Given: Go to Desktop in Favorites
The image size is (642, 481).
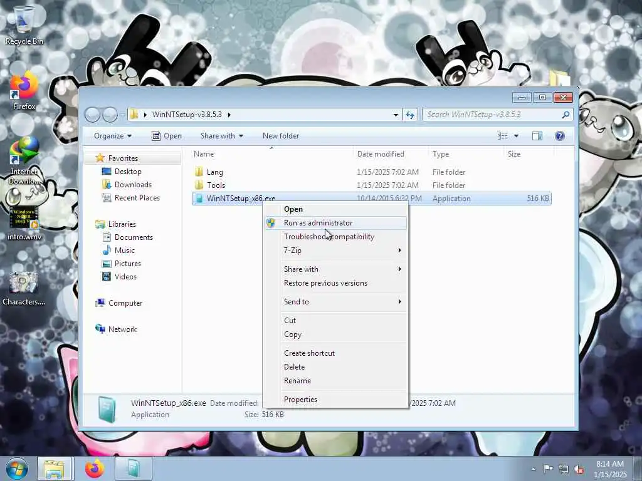Looking at the screenshot, I should pos(128,172).
